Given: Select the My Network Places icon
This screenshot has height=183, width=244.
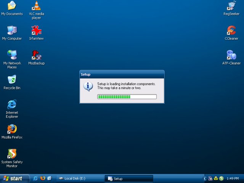Looking at the screenshot, I should pos(12,55).
